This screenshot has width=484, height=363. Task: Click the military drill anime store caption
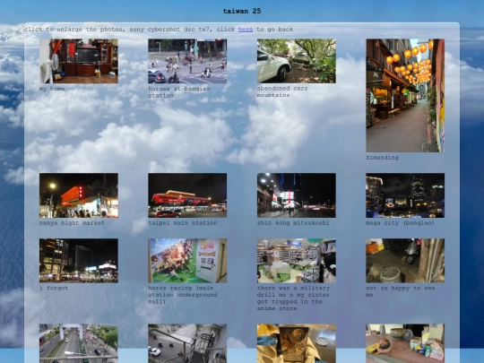[x=293, y=298]
